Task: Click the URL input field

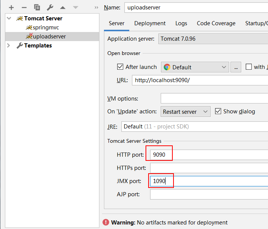Action: point(200,80)
